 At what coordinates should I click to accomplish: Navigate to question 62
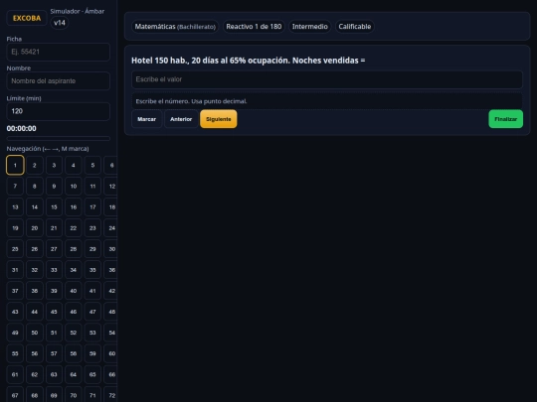[x=35, y=374]
